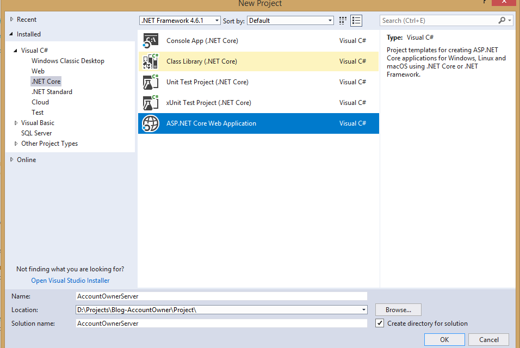Expand the Online section

coord(12,160)
